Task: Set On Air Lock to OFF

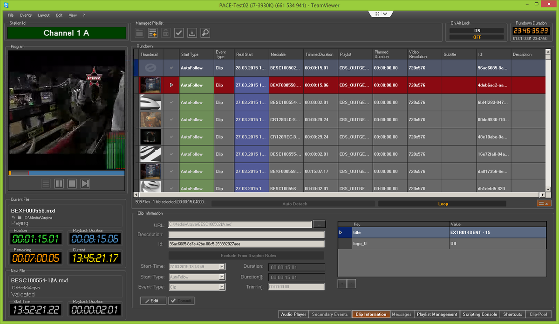Action: 477,37
